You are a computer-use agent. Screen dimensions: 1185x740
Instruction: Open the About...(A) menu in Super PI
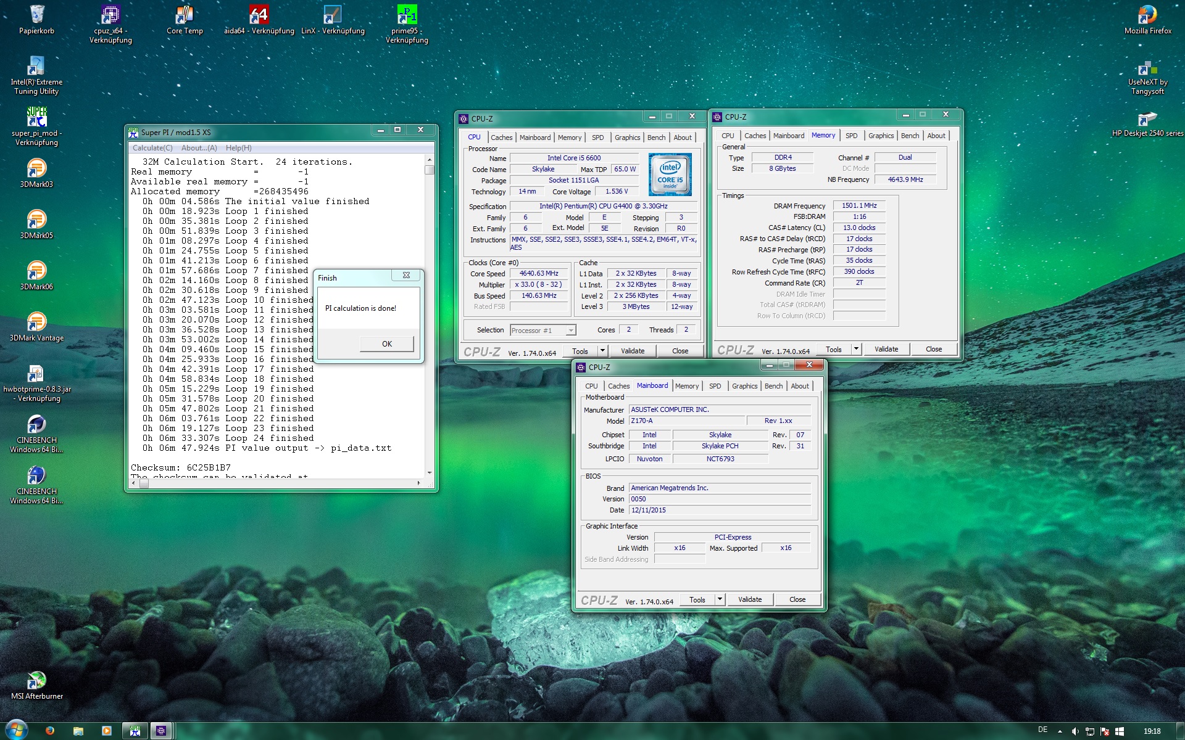click(x=199, y=148)
